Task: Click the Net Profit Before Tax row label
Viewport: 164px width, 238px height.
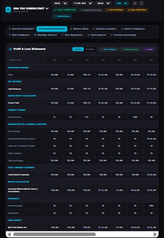Action: pos(17,227)
